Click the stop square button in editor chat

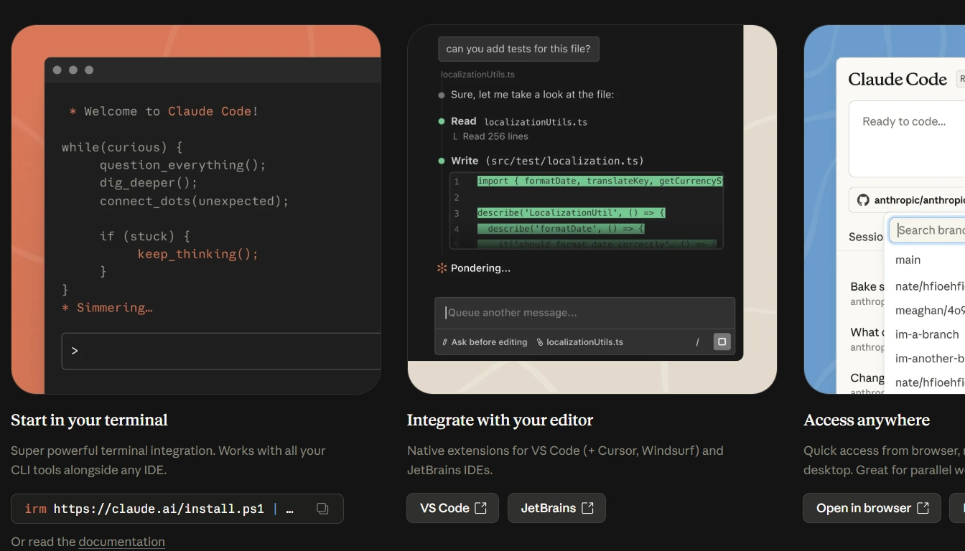[722, 342]
